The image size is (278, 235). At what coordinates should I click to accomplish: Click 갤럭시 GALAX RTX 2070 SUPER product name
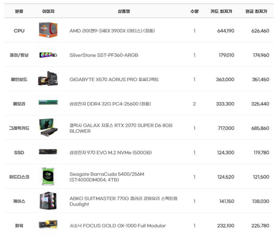tap(121, 128)
